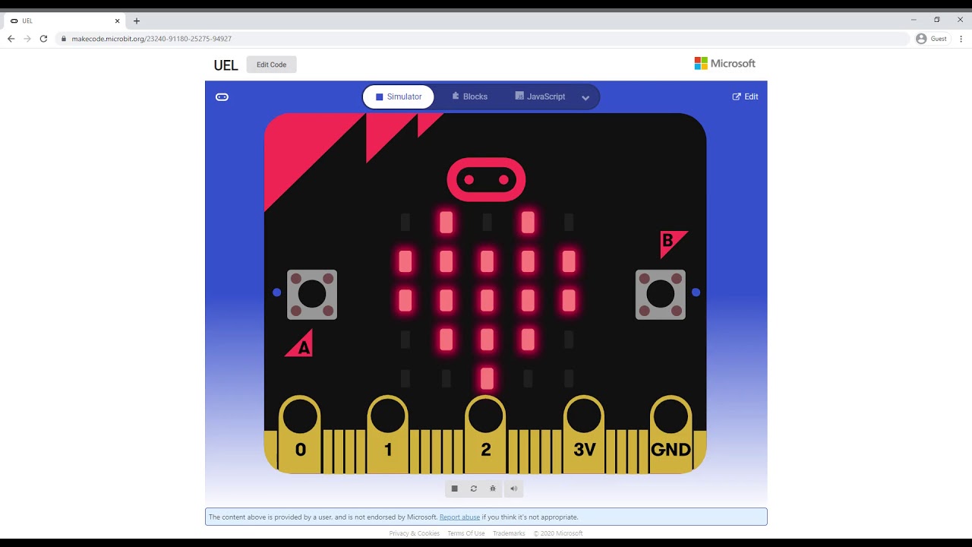Select the UEL browser tab
The width and height of the screenshot is (972, 547).
click(x=65, y=21)
